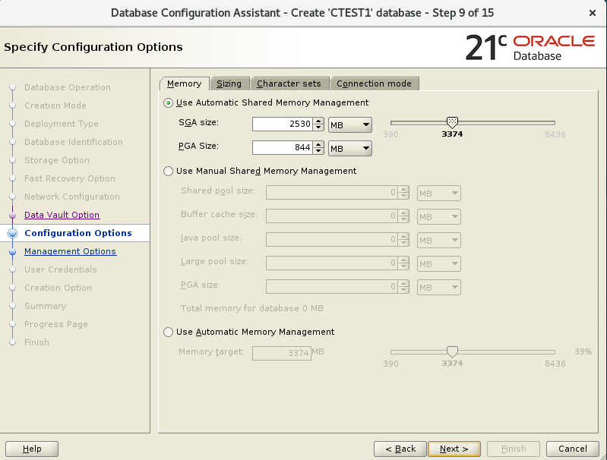607x460 pixels.
Task: Click the 39% memory target percentage label
Action: pos(583,351)
